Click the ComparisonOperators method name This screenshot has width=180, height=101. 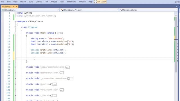pos(52,67)
